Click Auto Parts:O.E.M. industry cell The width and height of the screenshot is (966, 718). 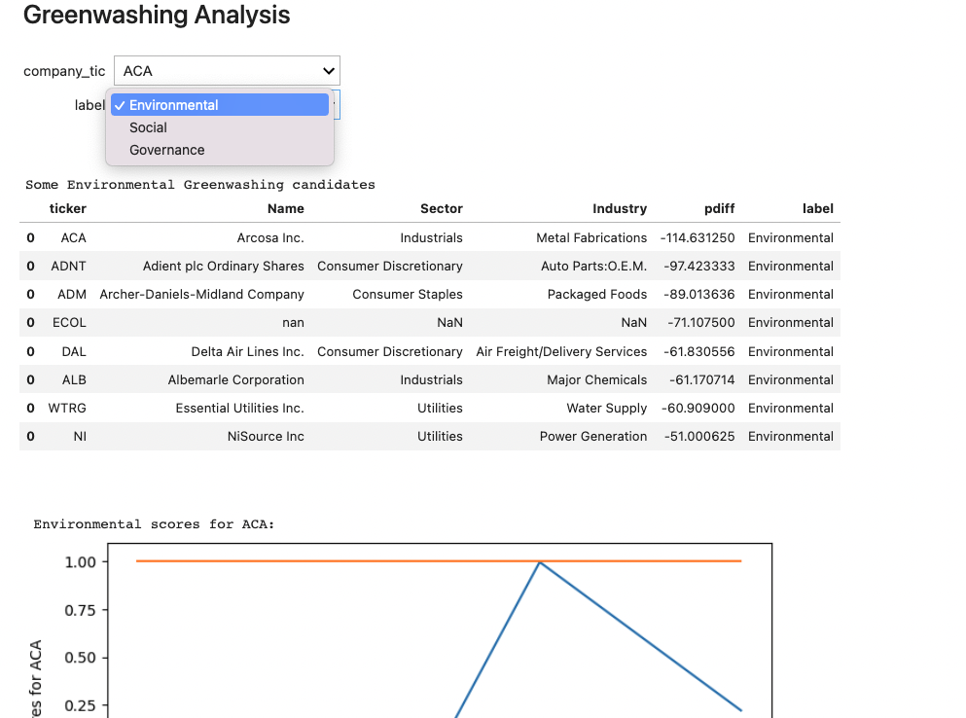593,267
